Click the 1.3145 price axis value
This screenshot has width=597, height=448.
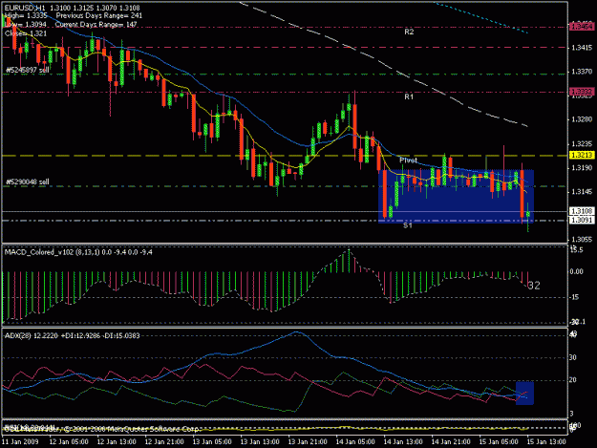click(582, 192)
